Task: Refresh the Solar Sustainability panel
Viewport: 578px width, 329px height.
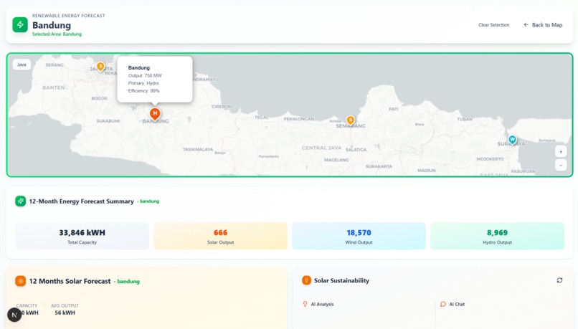Action: point(559,280)
